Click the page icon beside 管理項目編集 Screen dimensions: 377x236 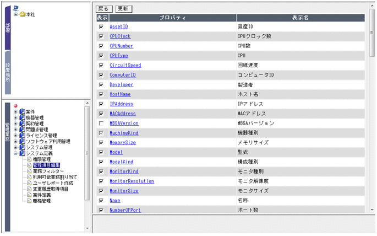coord(29,165)
